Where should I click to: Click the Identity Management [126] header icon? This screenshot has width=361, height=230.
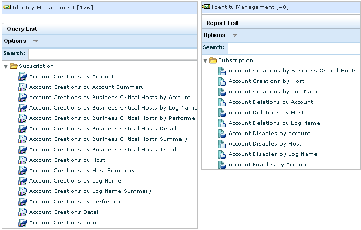click(6, 7)
